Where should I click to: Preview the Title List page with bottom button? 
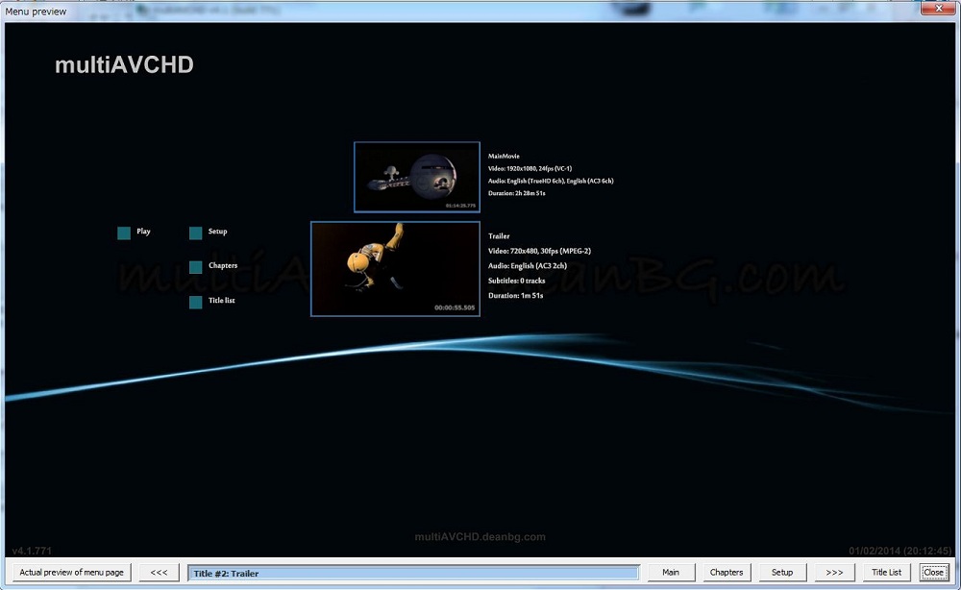click(x=886, y=573)
